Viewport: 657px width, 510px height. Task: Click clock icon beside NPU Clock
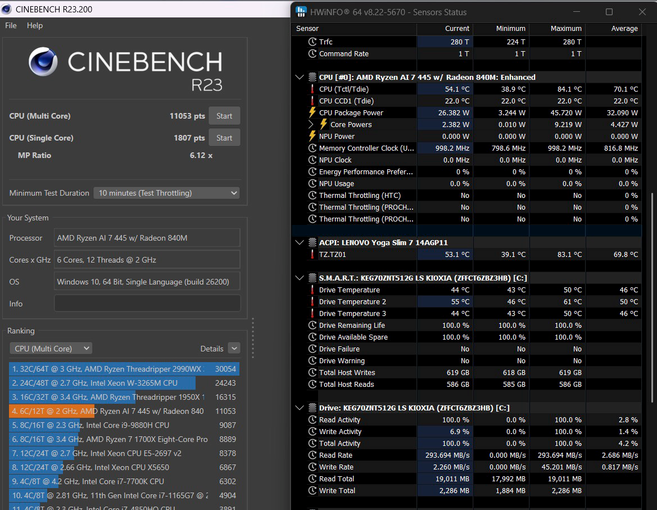(312, 160)
